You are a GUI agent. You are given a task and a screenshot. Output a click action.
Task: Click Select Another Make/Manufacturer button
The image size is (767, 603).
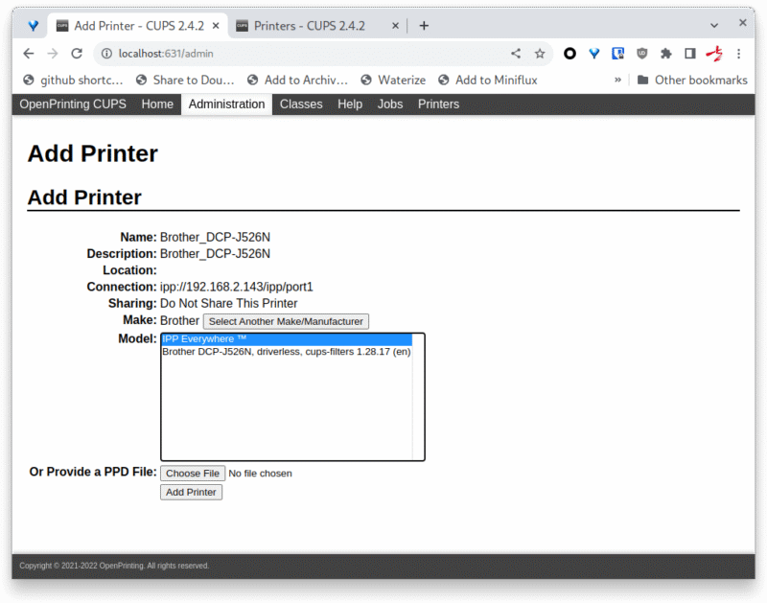pyautogui.click(x=286, y=321)
